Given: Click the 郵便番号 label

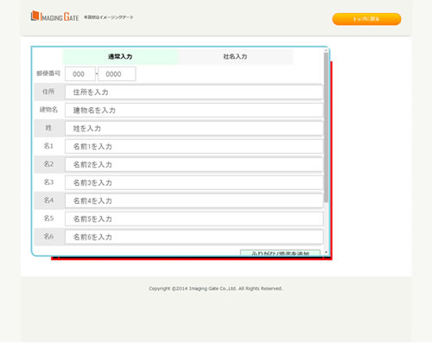Looking at the screenshot, I should tap(48, 73).
